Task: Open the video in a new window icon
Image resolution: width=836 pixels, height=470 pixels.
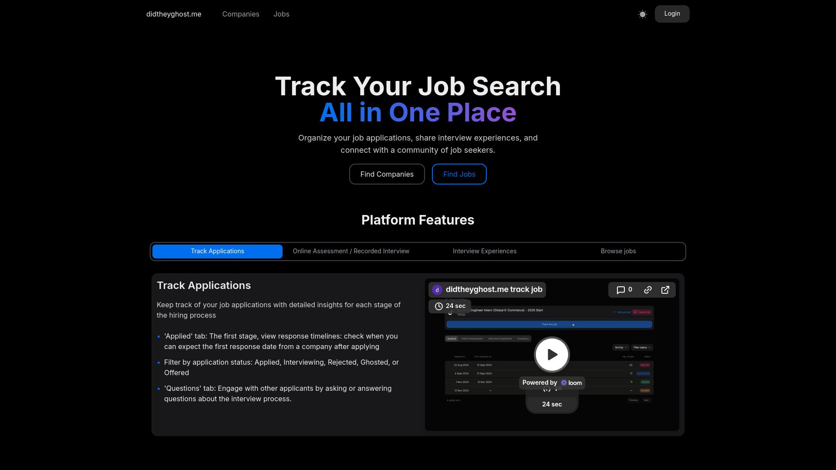Action: [665, 290]
